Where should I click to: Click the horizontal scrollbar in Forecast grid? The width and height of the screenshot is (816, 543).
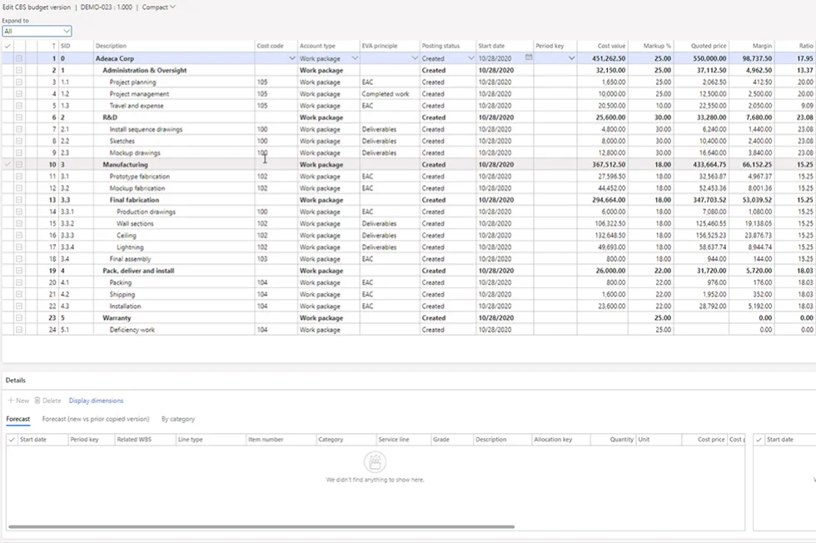coord(261,526)
